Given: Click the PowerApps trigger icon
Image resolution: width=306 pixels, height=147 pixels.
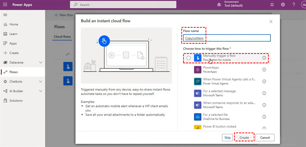Looking at the screenshot, I should 198,70.
